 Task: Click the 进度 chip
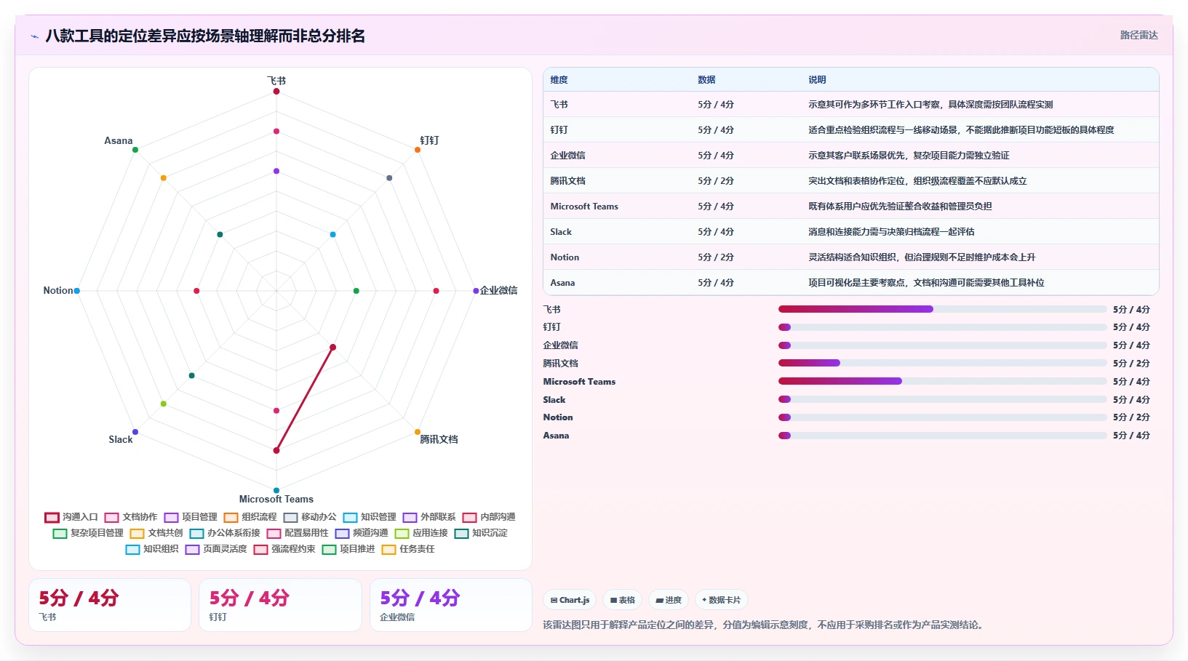pyautogui.click(x=669, y=600)
